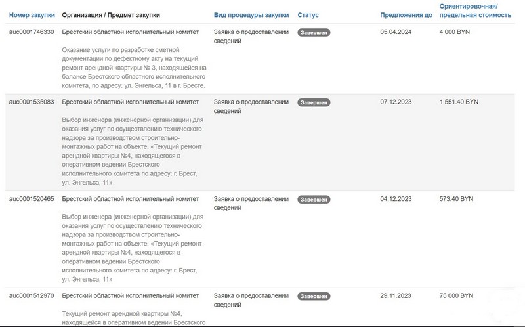525x327 pixels.
Task: Sort the table by Статус header
Action: tap(308, 14)
